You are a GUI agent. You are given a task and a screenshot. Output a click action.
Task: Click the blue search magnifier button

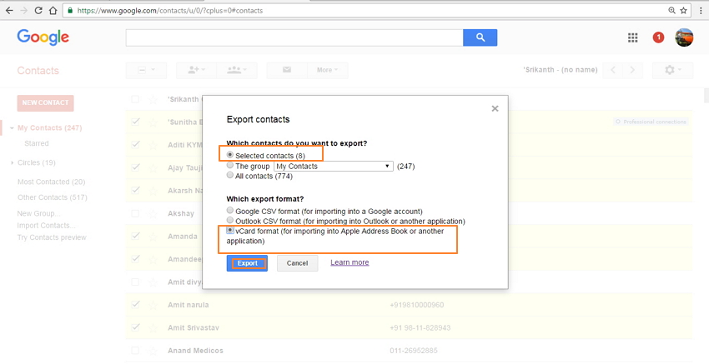point(480,37)
